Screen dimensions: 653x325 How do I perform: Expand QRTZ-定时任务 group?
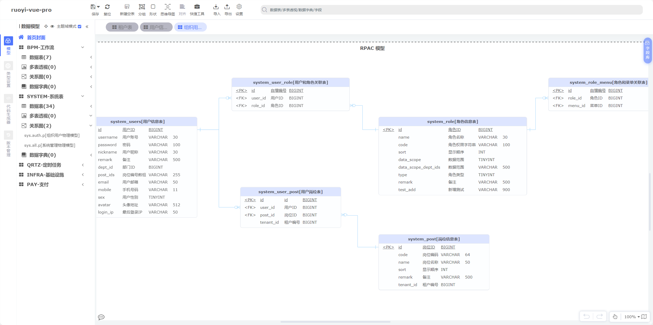83,165
